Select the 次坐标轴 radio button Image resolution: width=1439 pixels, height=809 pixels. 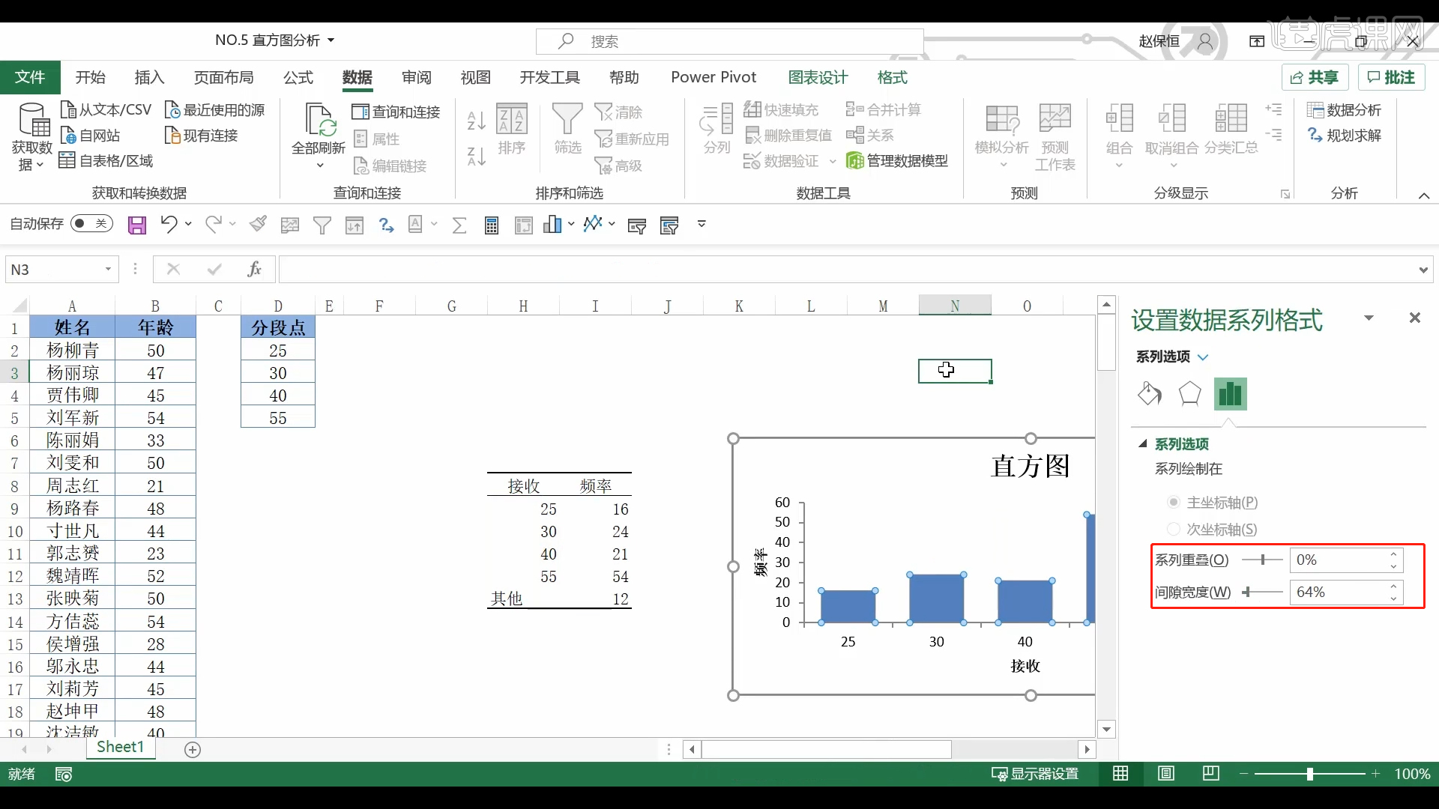coord(1173,529)
